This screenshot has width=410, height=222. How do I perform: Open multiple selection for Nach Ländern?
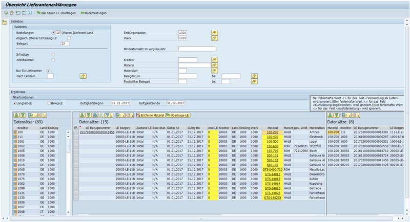point(83,76)
